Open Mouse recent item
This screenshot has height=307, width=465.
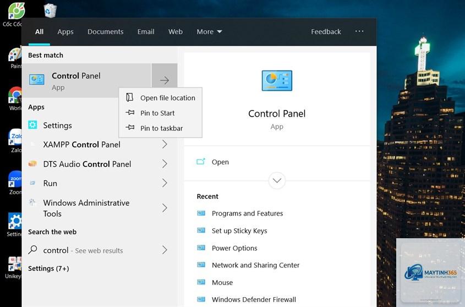[x=222, y=282]
